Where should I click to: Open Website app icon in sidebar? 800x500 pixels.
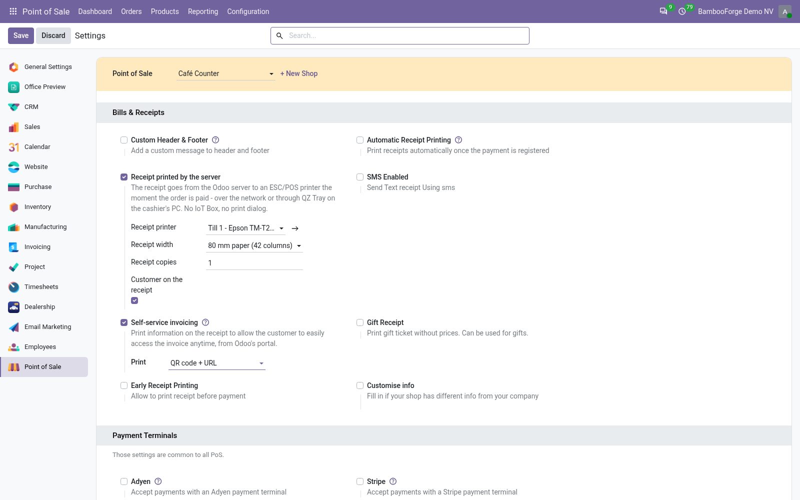(14, 167)
